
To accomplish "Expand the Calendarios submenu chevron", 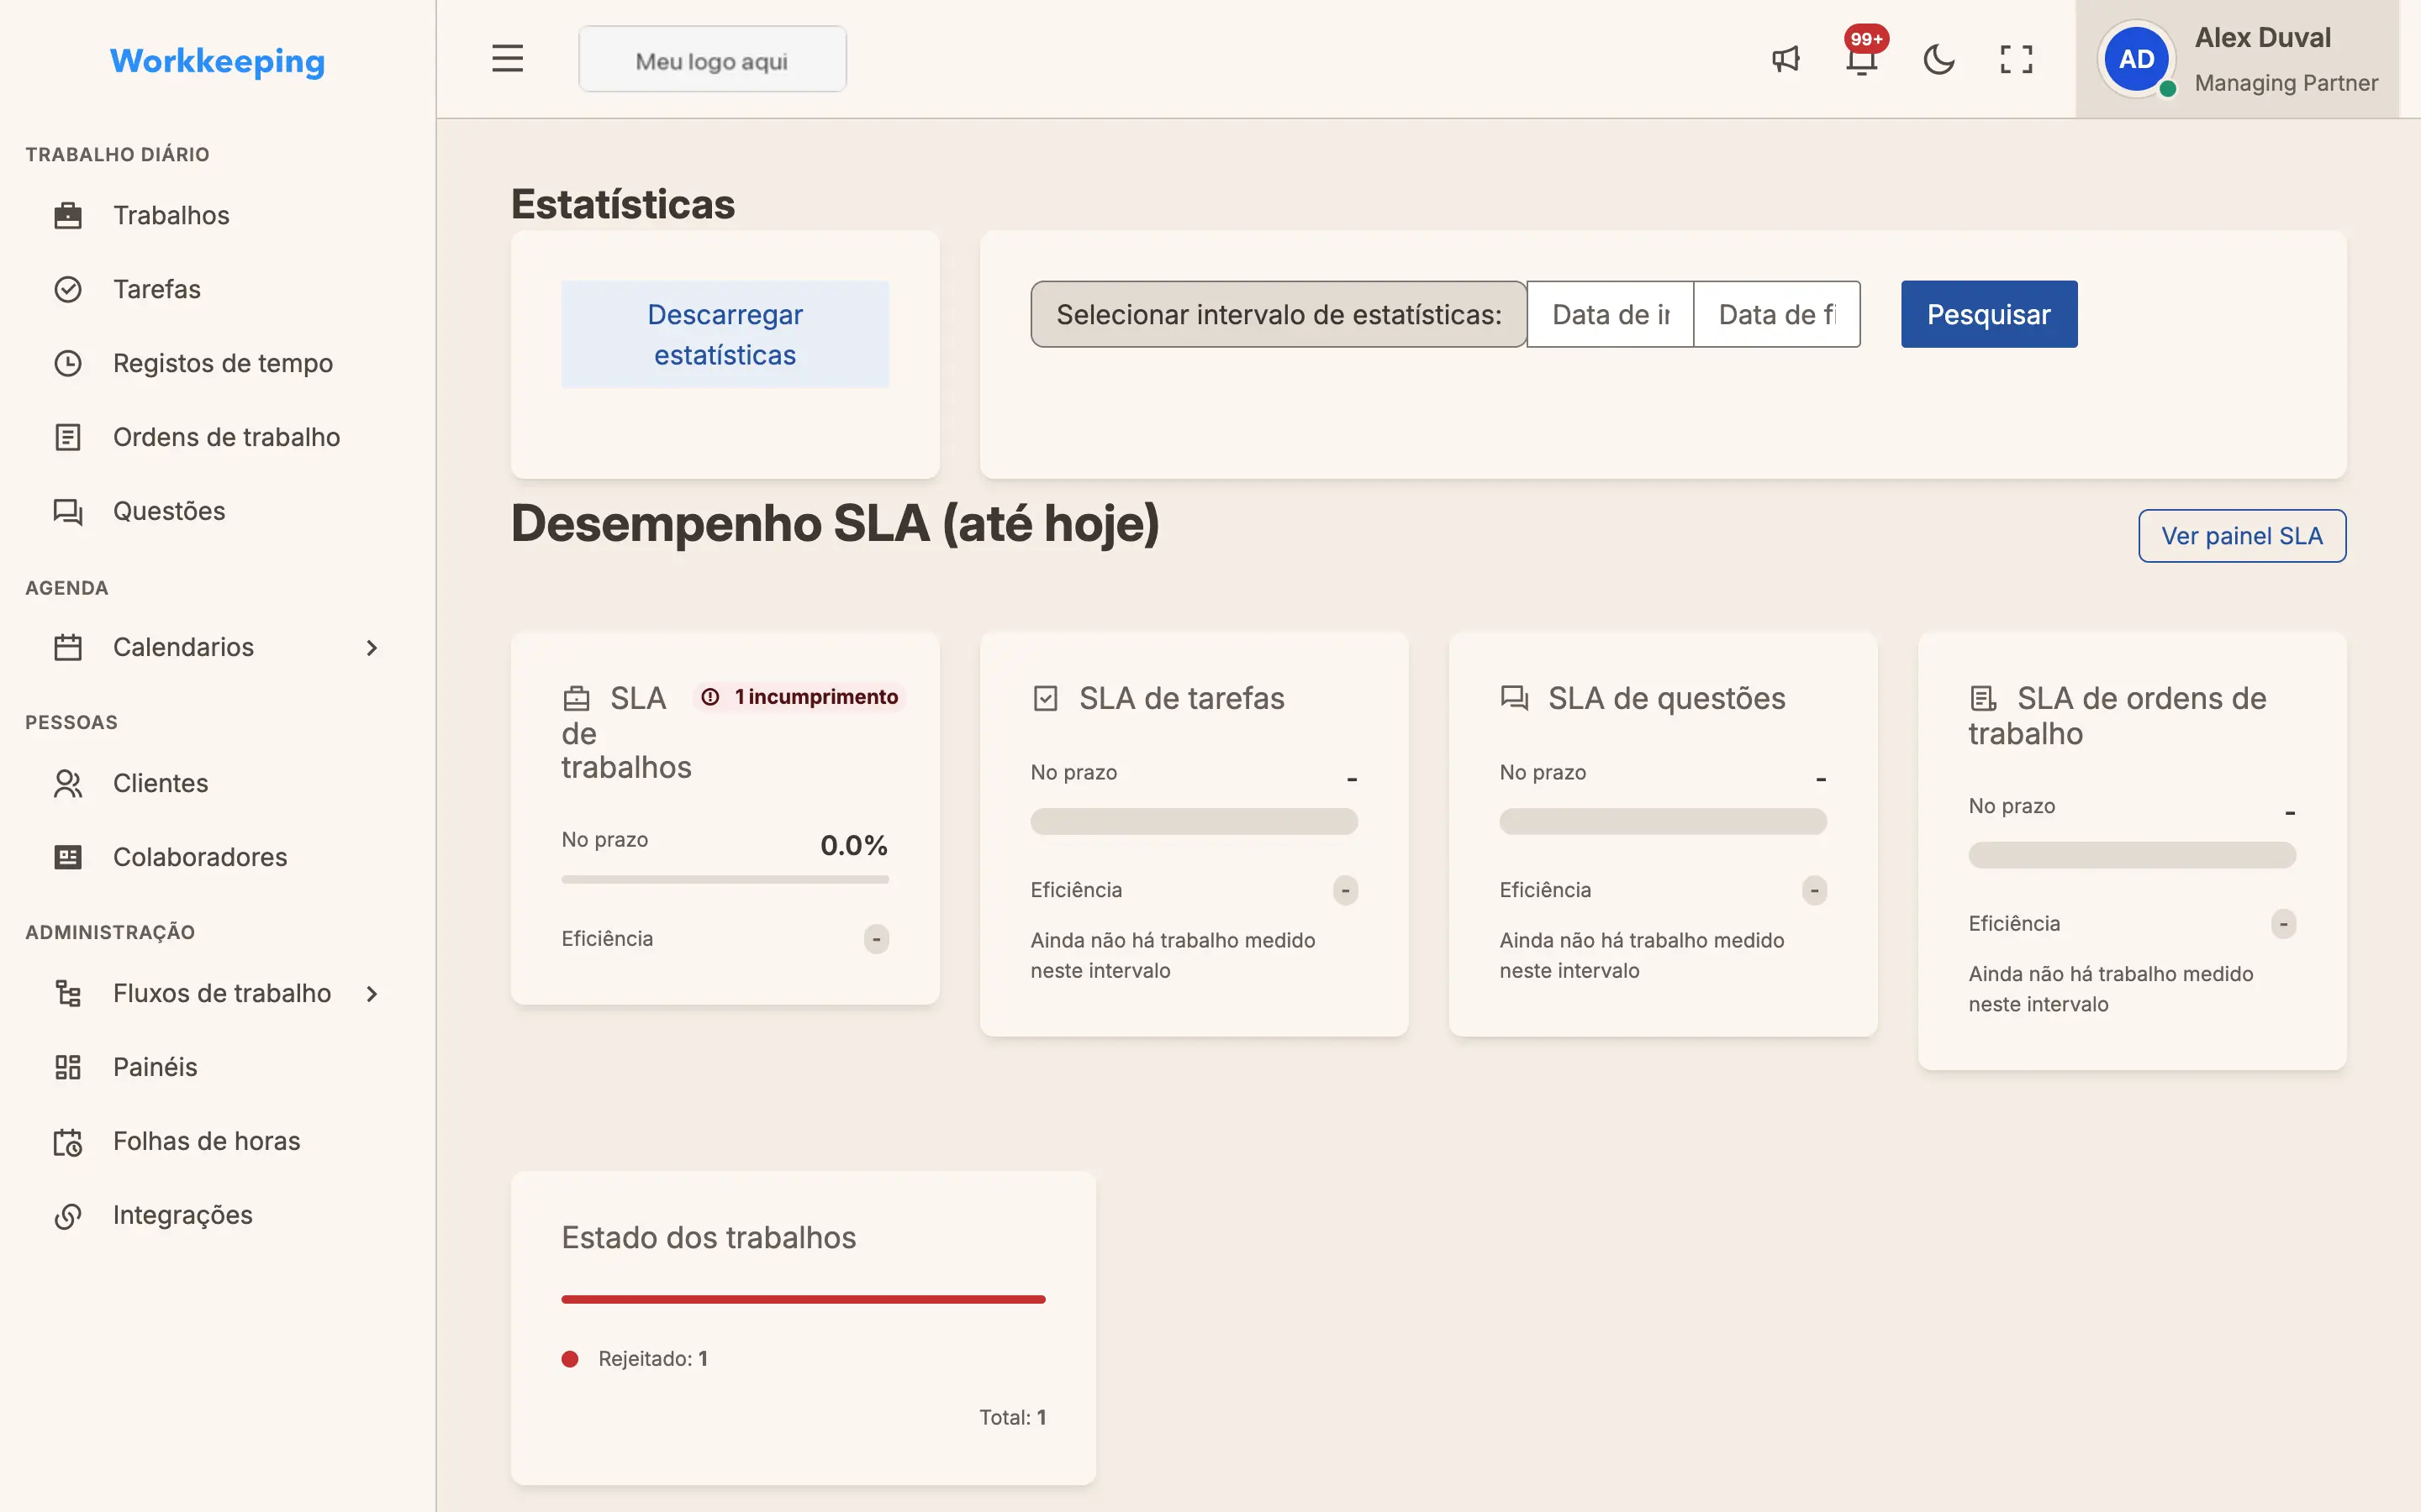I will pyautogui.click(x=372, y=648).
